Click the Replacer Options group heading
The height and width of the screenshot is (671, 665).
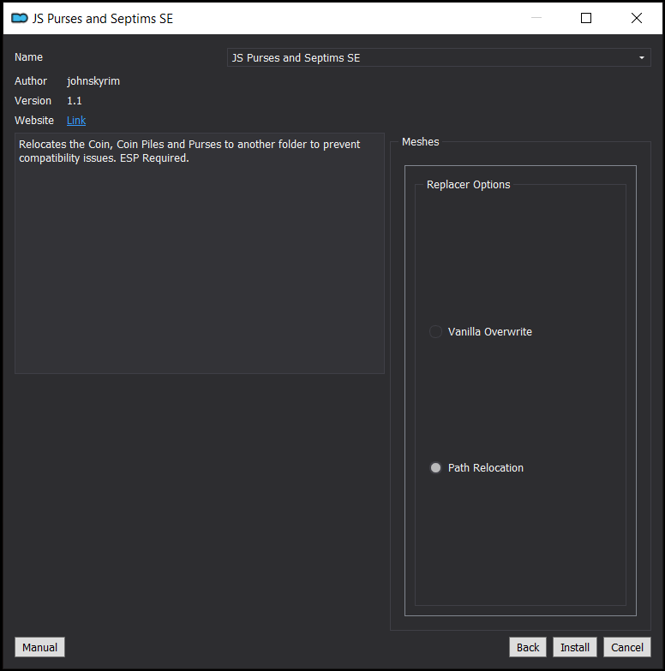(x=468, y=185)
